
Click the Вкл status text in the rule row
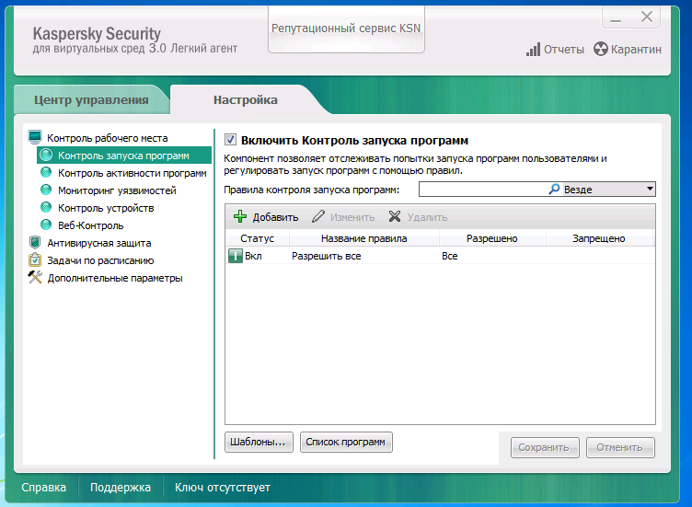point(253,256)
